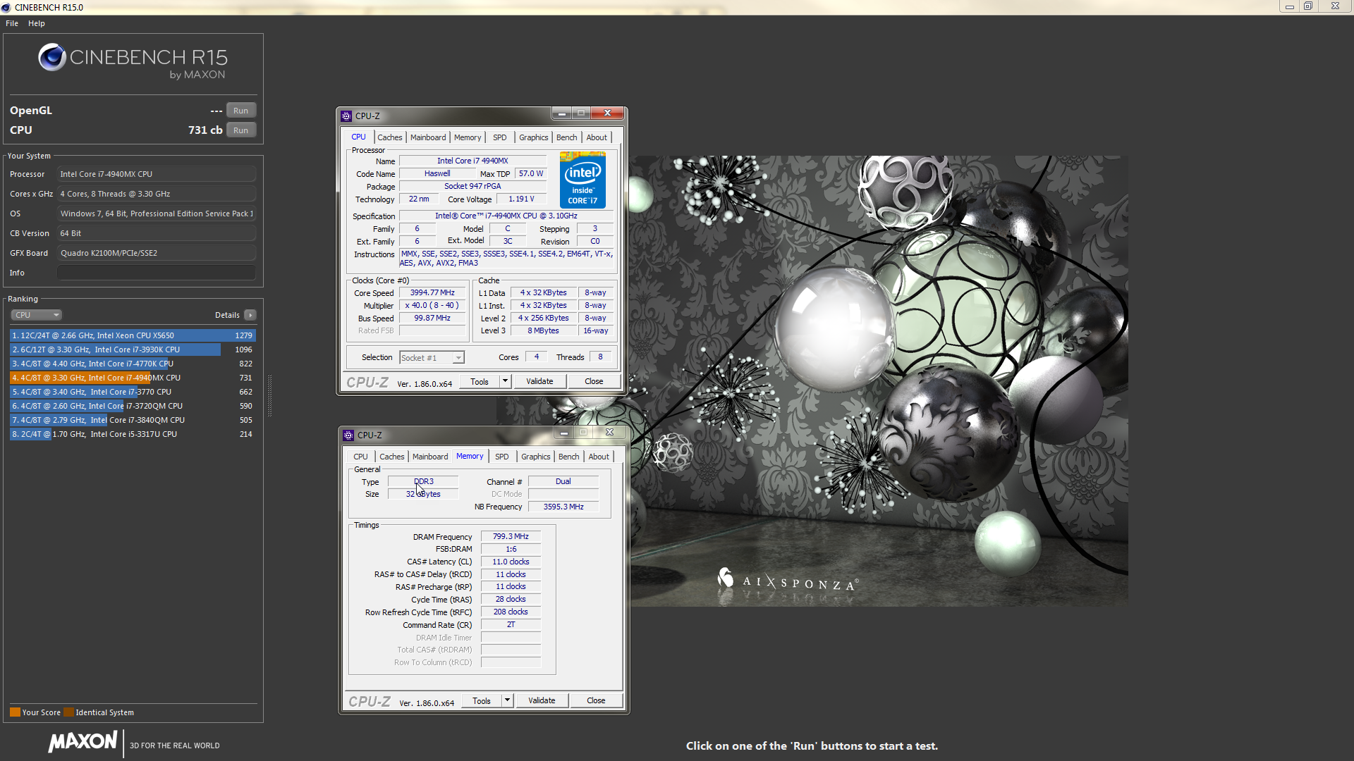The height and width of the screenshot is (761, 1354).
Task: Restore down the Cinebench main window
Action: pos(1308,6)
